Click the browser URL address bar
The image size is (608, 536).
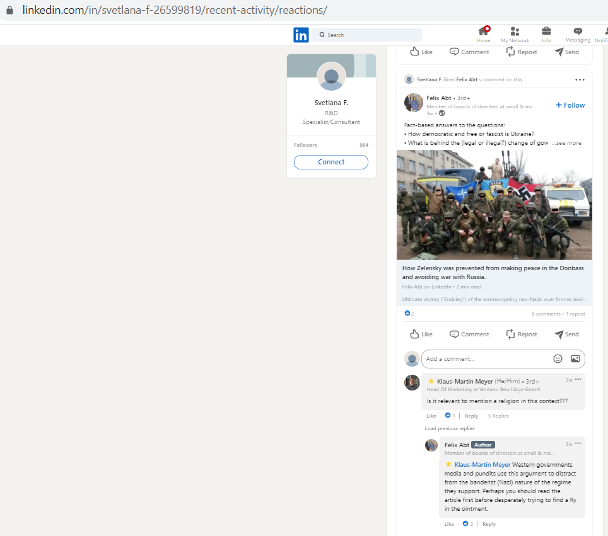coord(175,10)
